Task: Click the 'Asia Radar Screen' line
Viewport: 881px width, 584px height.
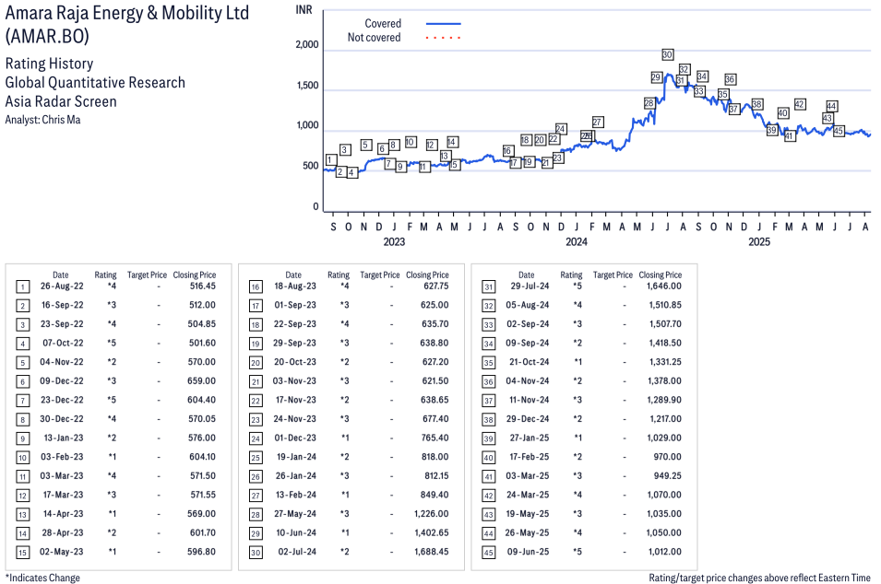Action: [61, 101]
